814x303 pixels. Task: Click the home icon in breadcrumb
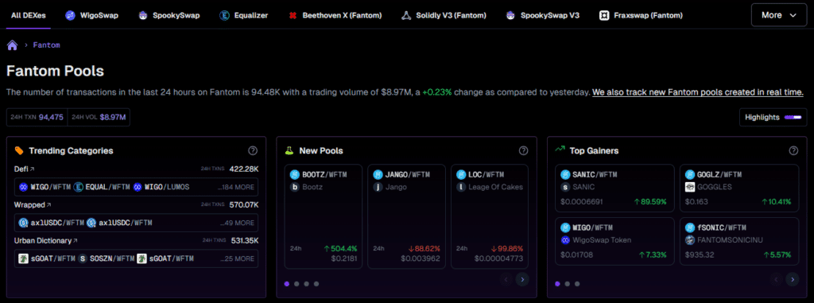13,45
